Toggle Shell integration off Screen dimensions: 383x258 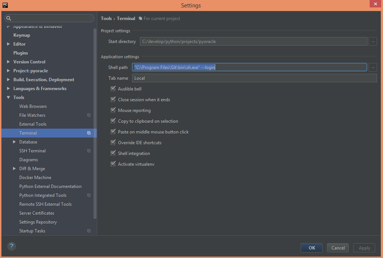coord(113,153)
